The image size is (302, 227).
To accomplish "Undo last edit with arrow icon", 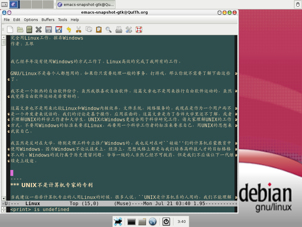I will (69, 30).
